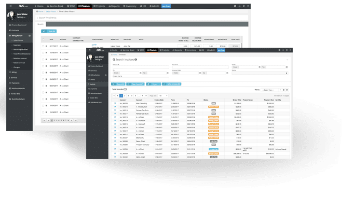Screen dimensions: 354x198
Task: Open Fixed Price Milestones in back sidebar
Action: tap(22, 54)
